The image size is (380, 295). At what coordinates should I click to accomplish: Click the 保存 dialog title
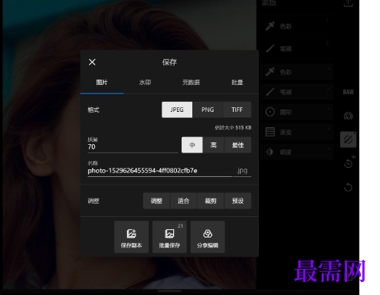[x=169, y=62]
